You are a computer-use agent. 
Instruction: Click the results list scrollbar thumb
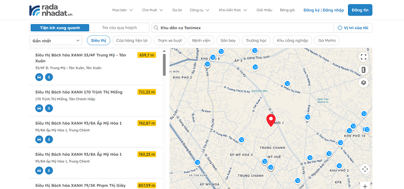coord(164,65)
